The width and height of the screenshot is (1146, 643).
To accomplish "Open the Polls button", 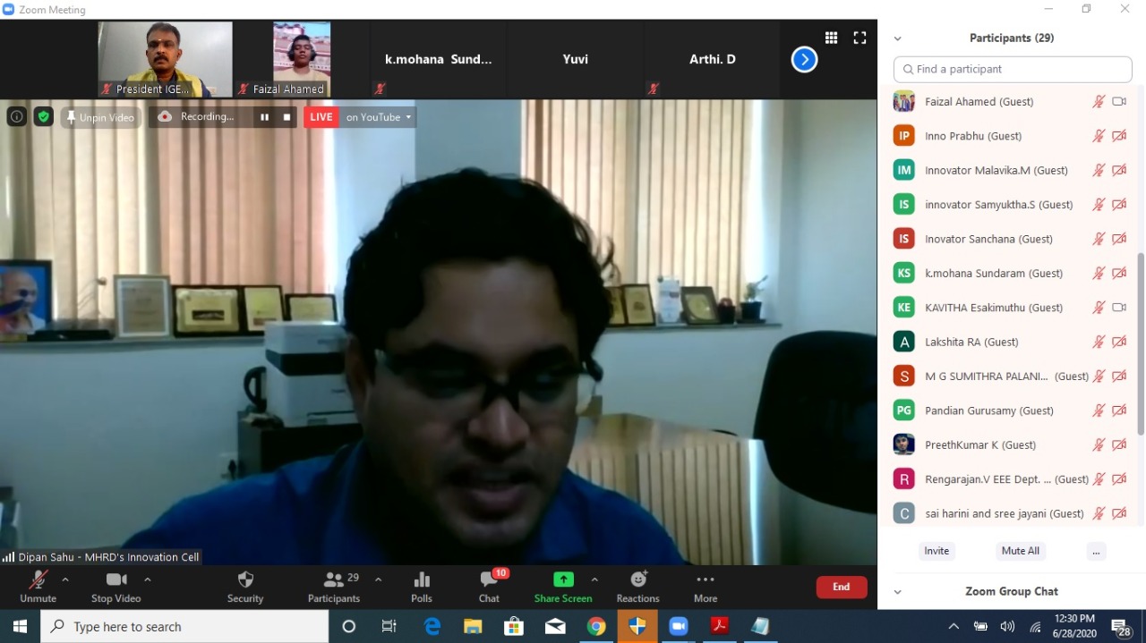I will pos(422,586).
